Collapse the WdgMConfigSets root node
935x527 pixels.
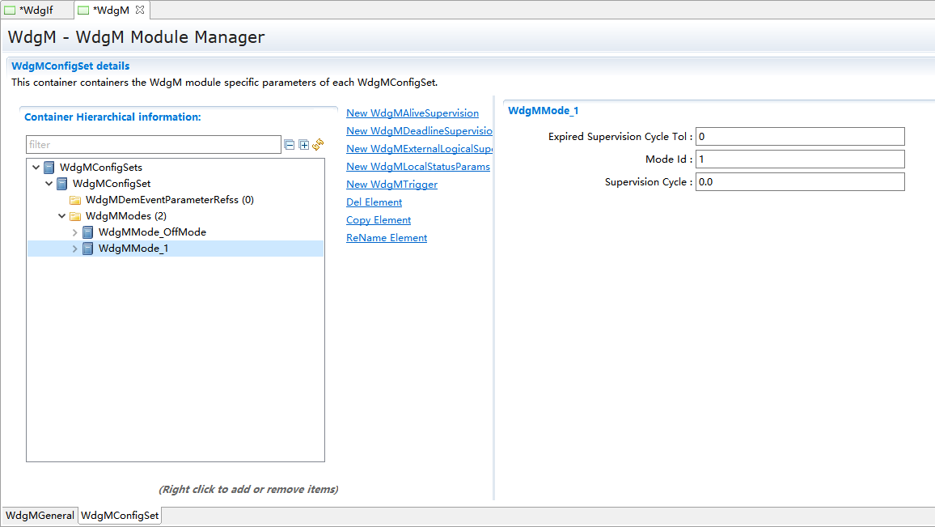coord(36,168)
